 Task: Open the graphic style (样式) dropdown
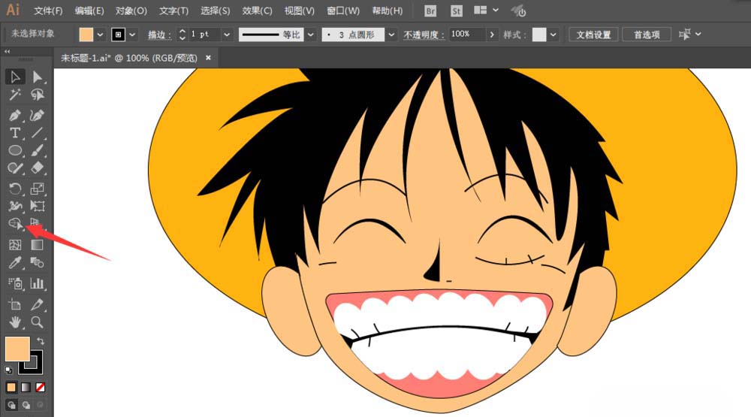(553, 35)
